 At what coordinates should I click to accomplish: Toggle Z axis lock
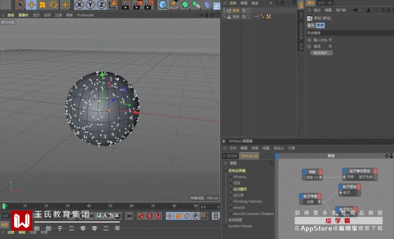click(x=101, y=4)
